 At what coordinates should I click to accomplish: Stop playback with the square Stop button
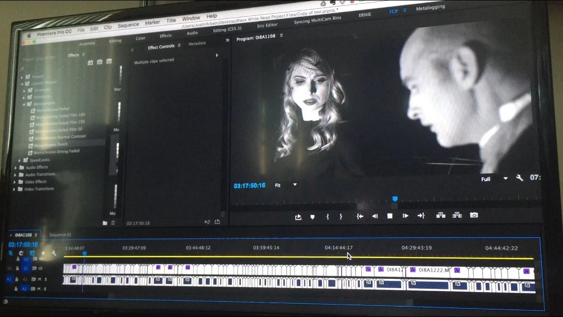tap(390, 216)
